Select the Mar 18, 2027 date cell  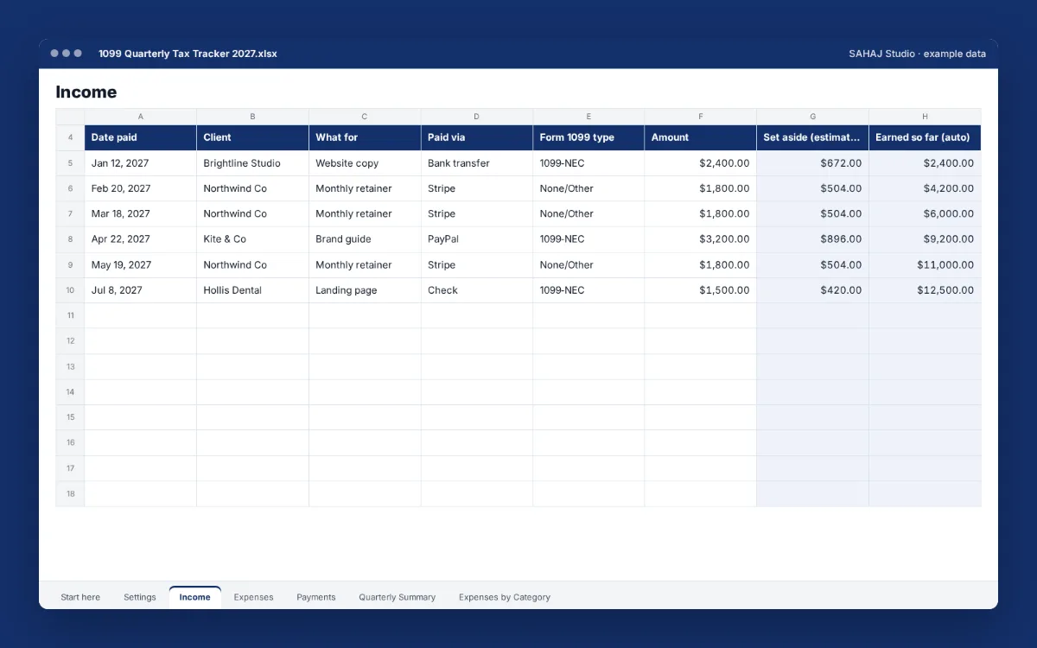point(141,213)
